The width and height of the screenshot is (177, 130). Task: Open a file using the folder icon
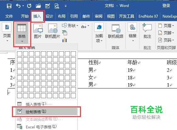pos(38,6)
